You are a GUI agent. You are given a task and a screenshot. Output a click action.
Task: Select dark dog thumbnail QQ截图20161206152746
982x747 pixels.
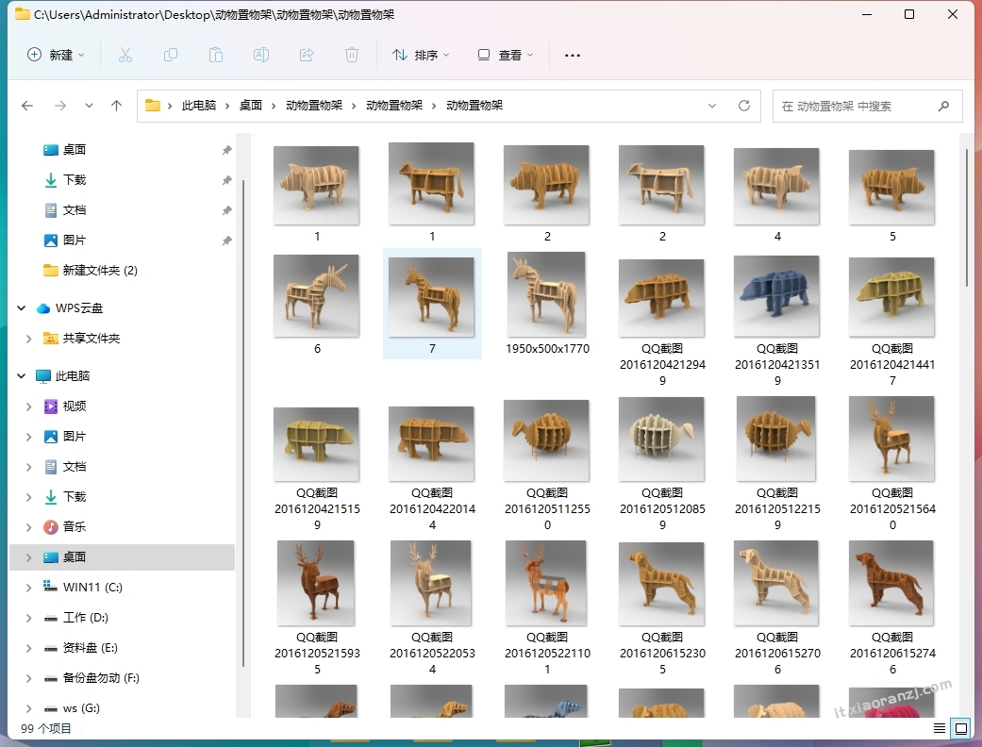tap(891, 583)
